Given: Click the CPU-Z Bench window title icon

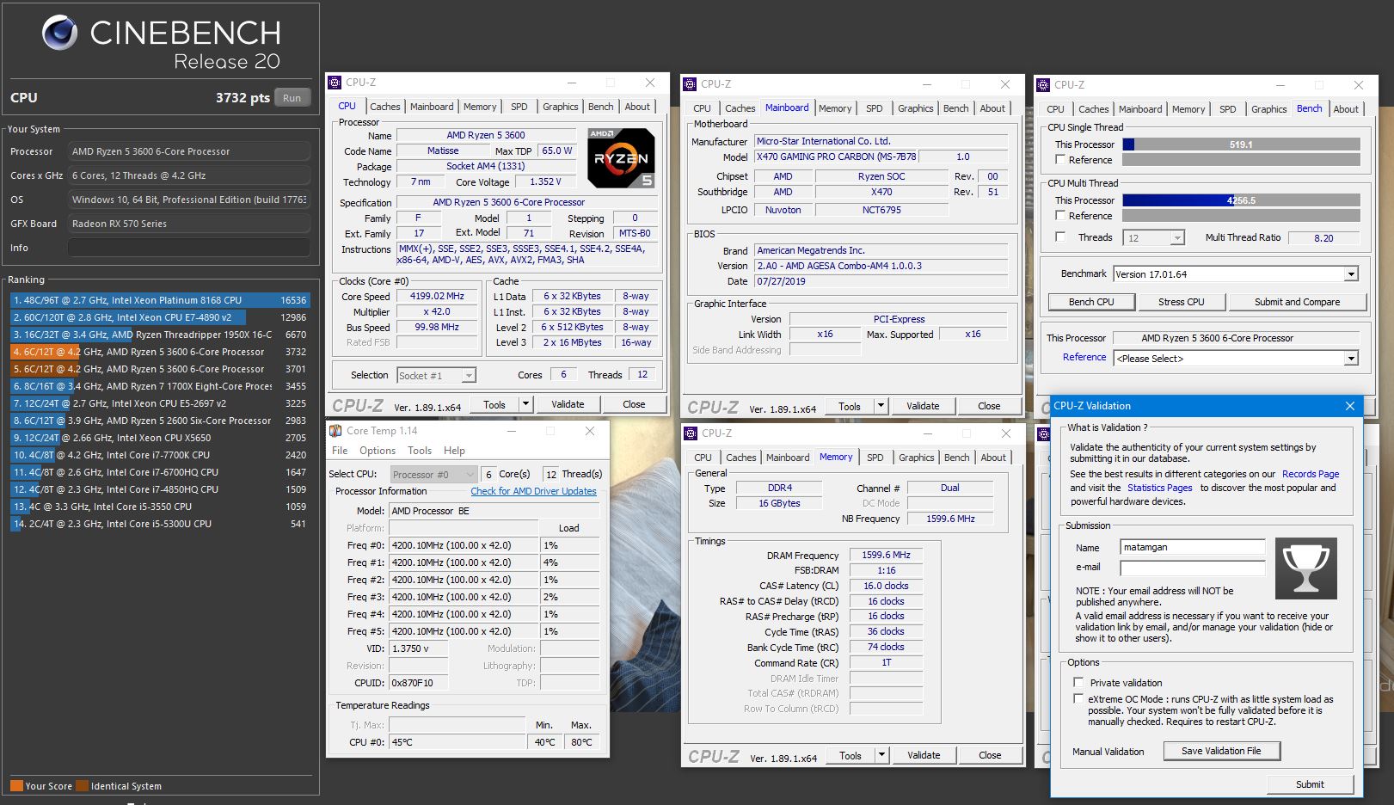Looking at the screenshot, I should click(1043, 85).
